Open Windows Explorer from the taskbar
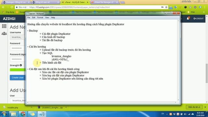This screenshot has width=208, height=117. click(13, 114)
